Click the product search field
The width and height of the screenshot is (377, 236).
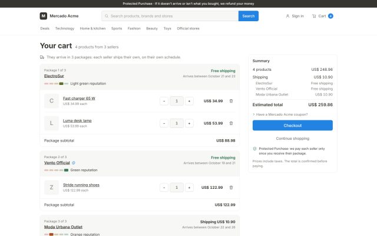click(x=170, y=16)
